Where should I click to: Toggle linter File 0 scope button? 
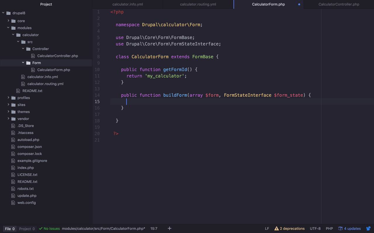click(x=10, y=229)
